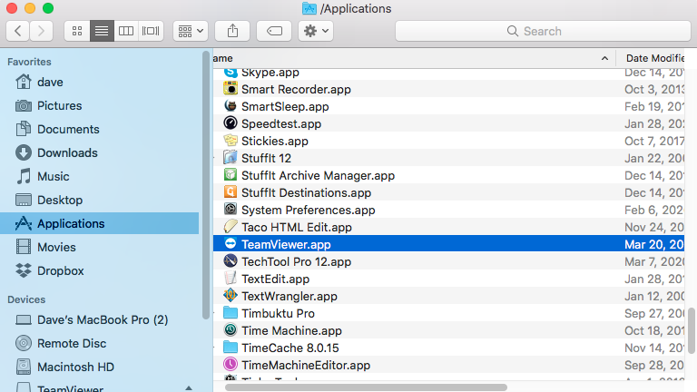Select TextWrangler.app icon

click(231, 295)
